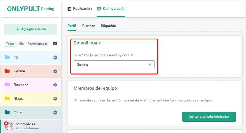The height and width of the screenshot is (133, 246).
Task: Click the gear icon beside Other
Action: click(x=55, y=112)
